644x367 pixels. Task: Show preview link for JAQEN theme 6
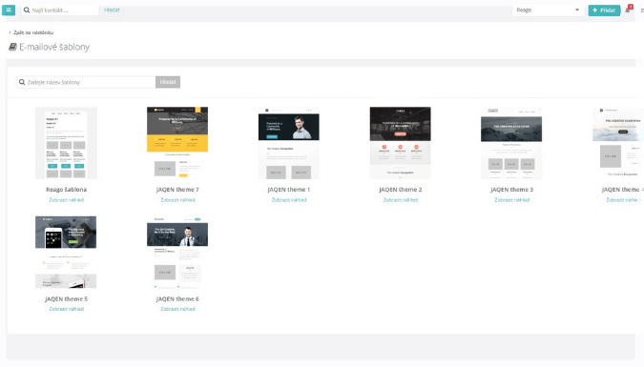[x=177, y=309]
